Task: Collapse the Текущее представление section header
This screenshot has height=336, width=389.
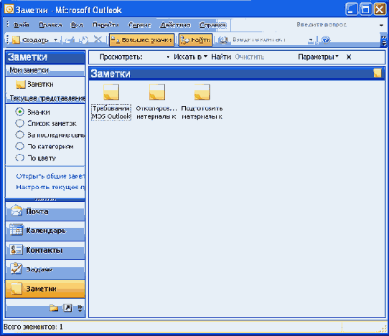Action: (x=45, y=98)
